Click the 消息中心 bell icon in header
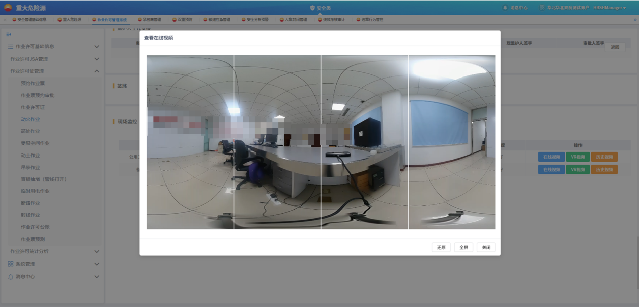Image resolution: width=639 pixels, height=308 pixels. tap(505, 8)
